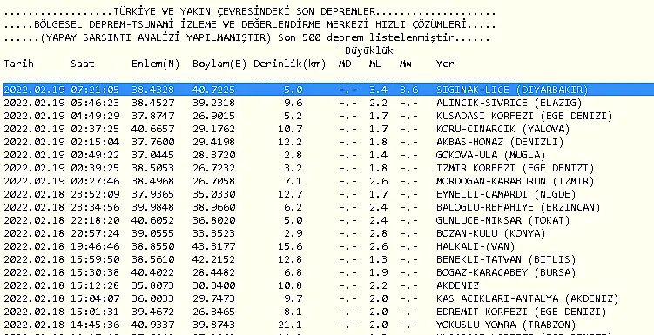654x335 pixels.
Task: Click the Derinlik(km) column header
Action: tap(289, 64)
